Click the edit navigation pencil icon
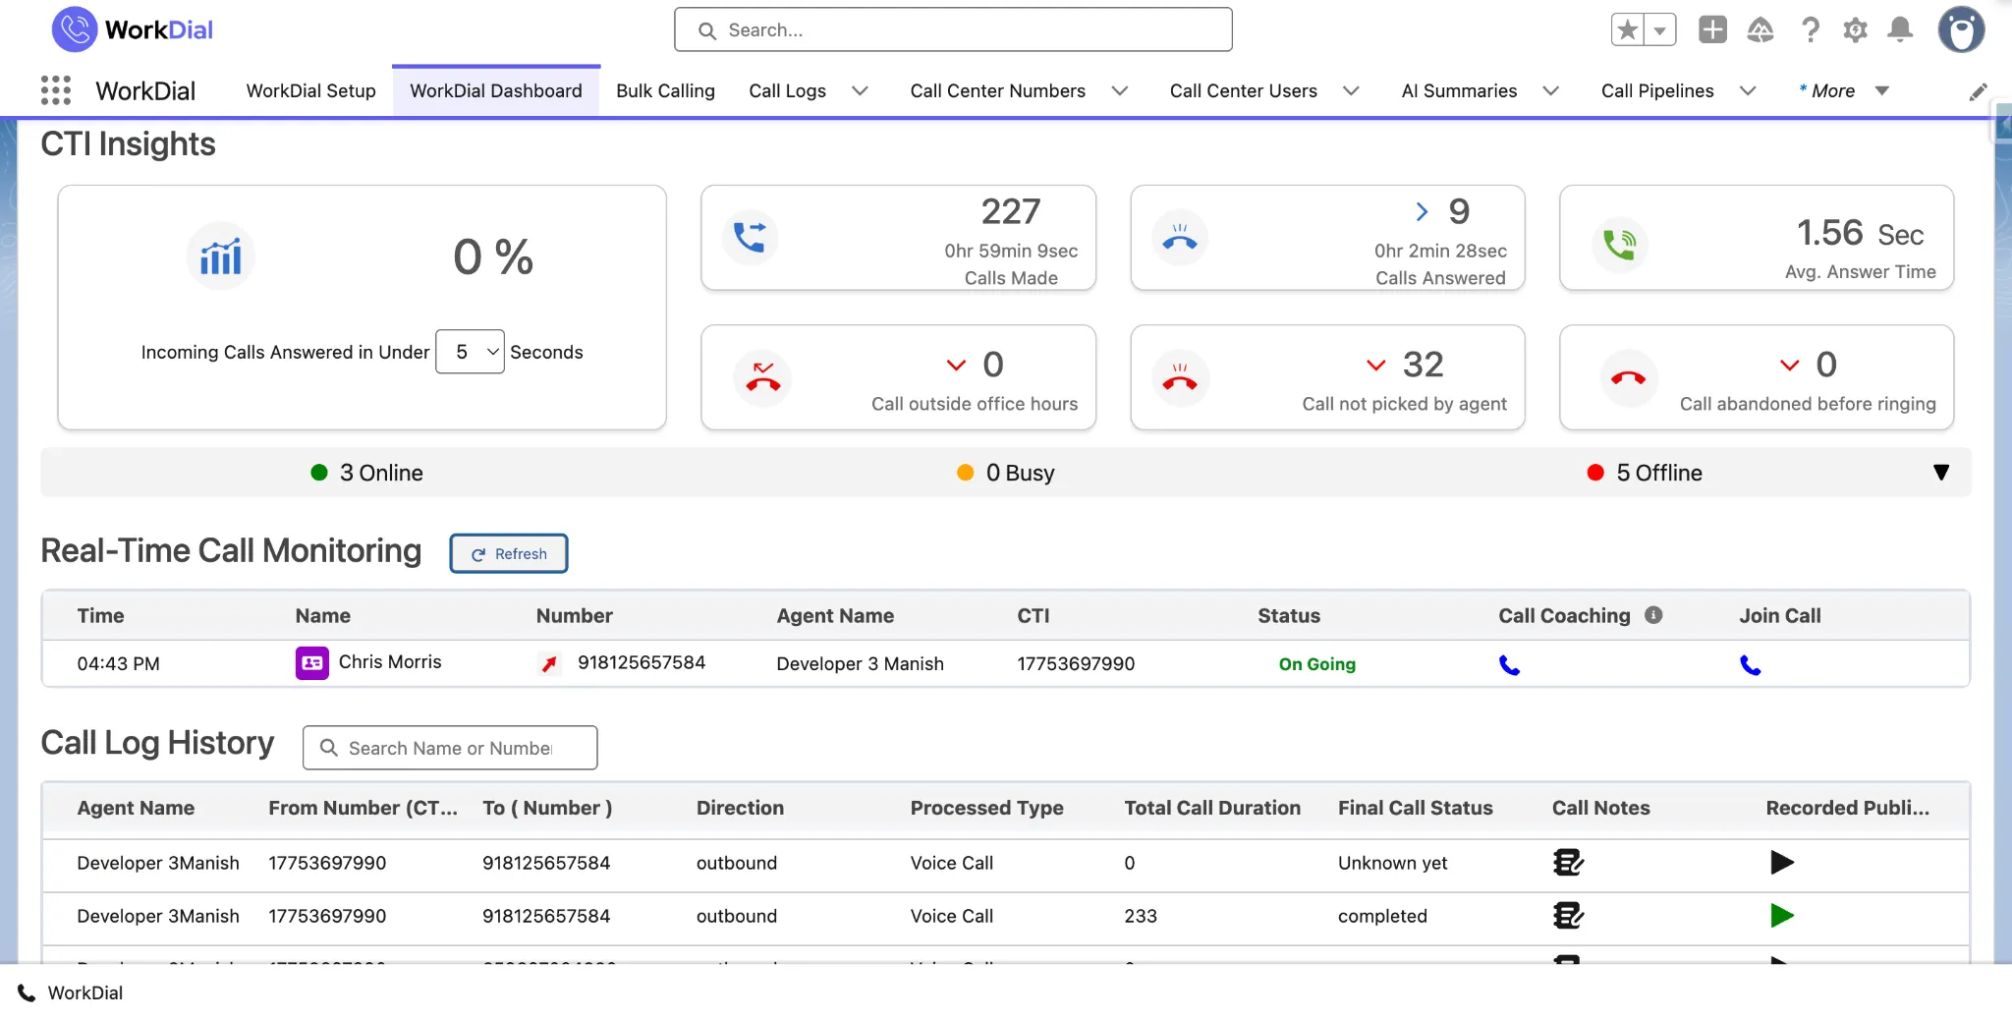 [x=1979, y=91]
